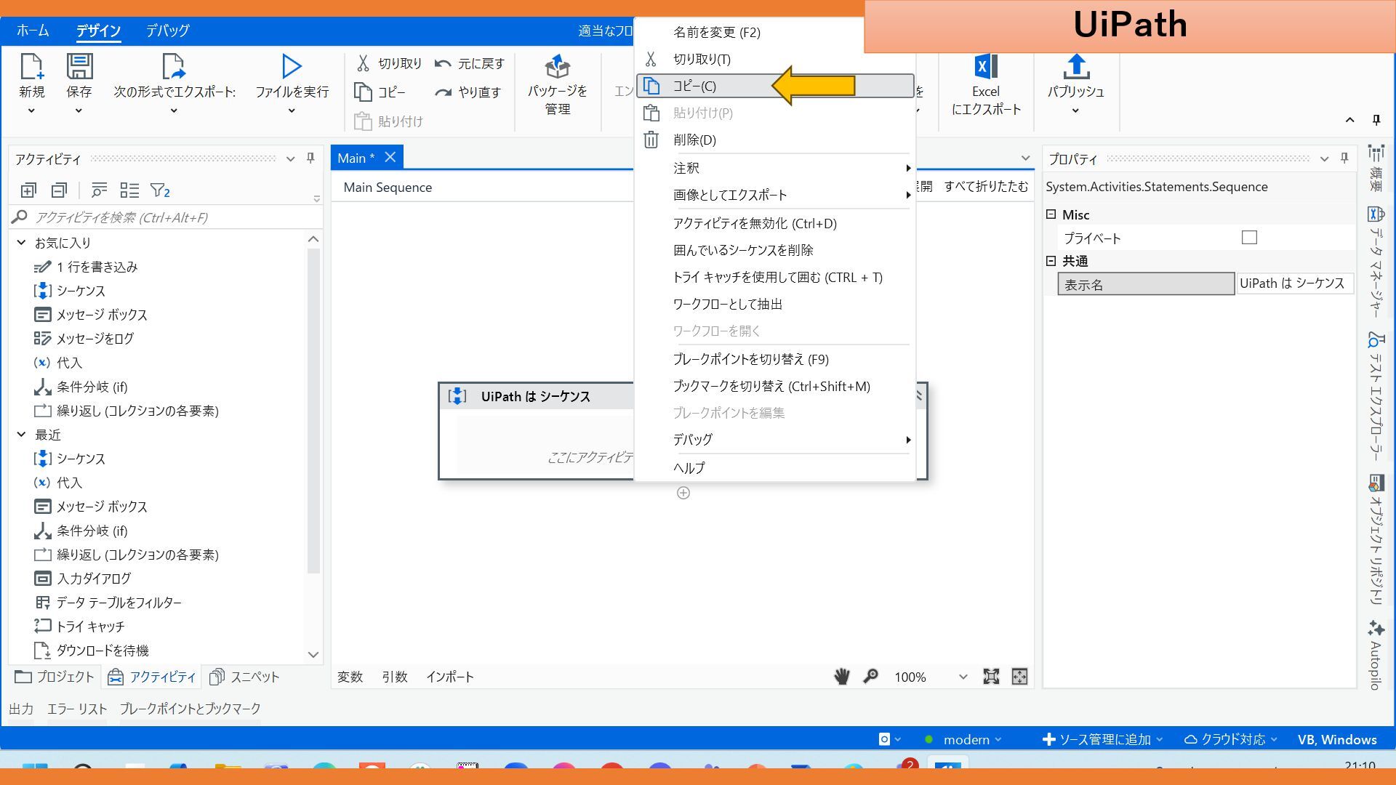Select the pan hand tool

click(x=841, y=677)
